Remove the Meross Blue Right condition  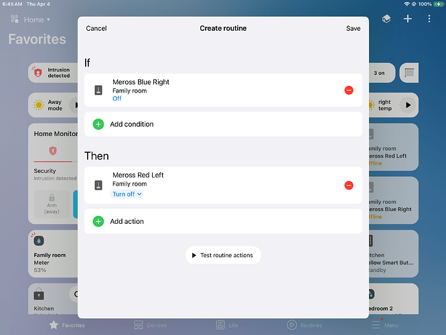click(x=349, y=90)
